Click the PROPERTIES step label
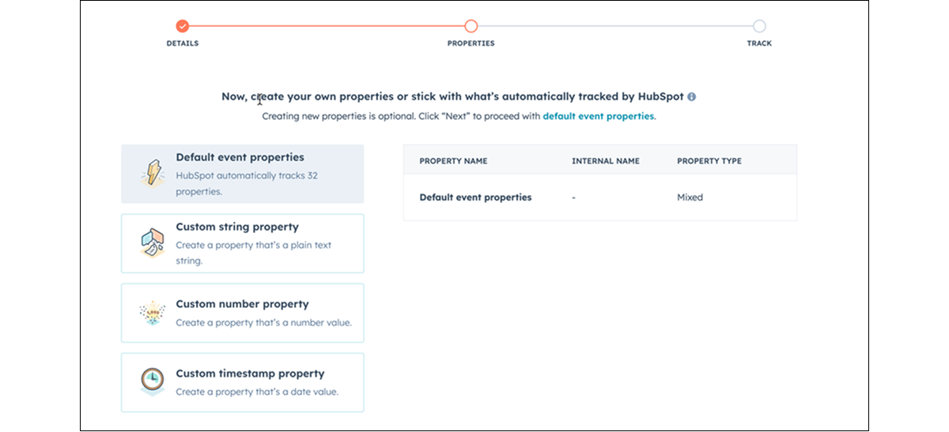949x432 pixels. click(471, 43)
